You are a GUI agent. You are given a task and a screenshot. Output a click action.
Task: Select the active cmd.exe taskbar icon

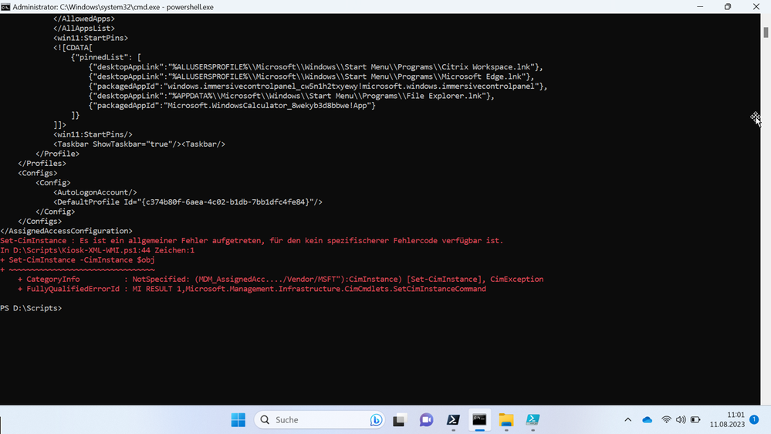click(x=479, y=420)
